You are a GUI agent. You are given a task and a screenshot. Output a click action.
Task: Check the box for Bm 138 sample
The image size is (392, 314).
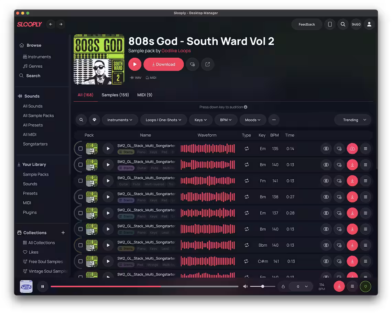[80, 197]
